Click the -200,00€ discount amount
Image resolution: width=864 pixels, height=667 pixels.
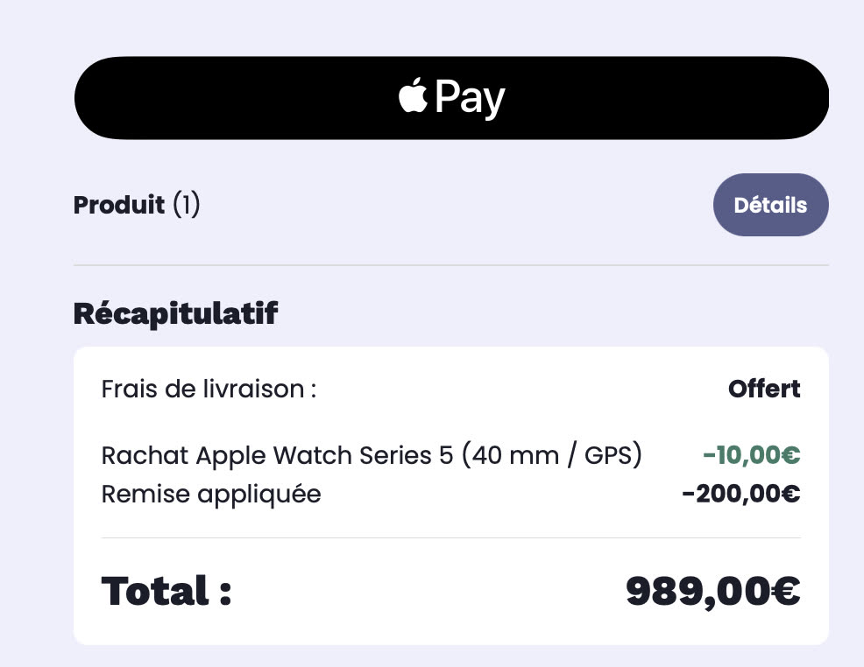(x=740, y=495)
